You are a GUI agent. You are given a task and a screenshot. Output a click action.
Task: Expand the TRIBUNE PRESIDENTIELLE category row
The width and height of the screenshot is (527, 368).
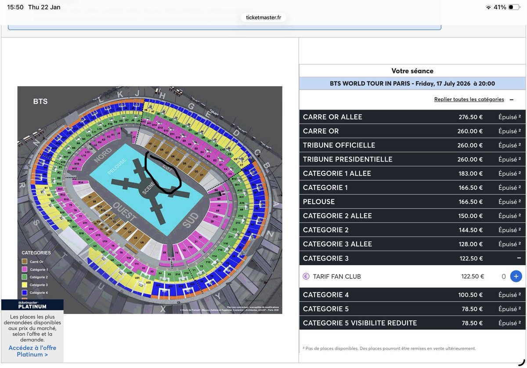(412, 159)
